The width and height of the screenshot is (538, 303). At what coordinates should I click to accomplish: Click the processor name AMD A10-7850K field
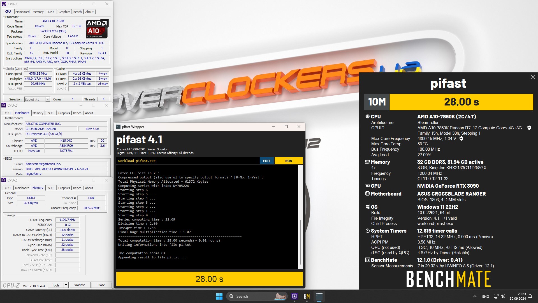tap(53, 21)
